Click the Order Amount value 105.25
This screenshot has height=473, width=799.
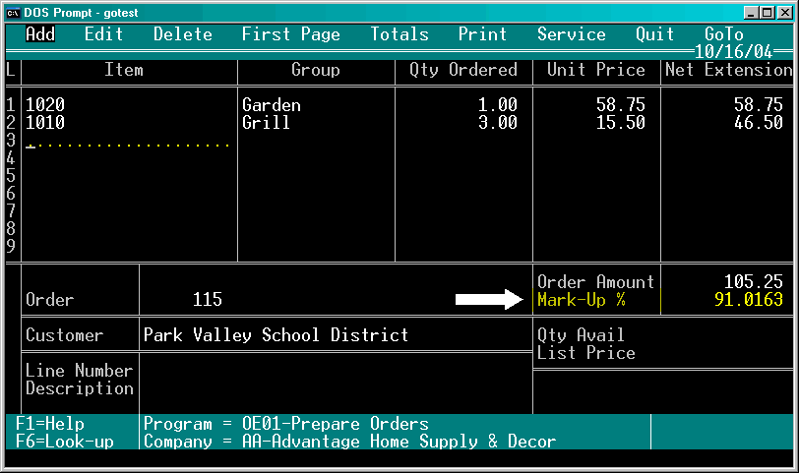[753, 281]
